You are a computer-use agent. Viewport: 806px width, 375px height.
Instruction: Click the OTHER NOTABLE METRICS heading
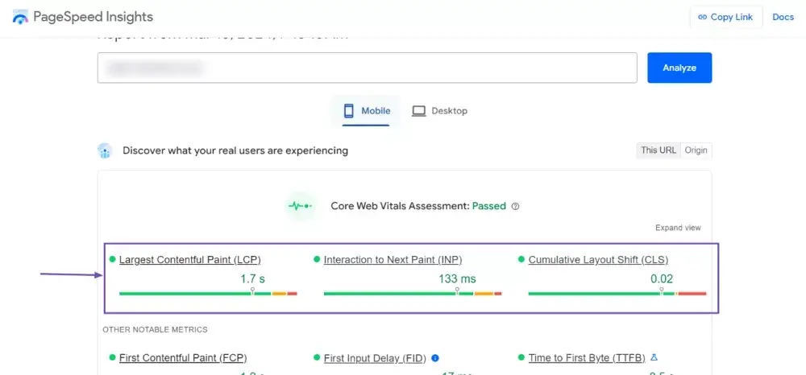point(156,329)
